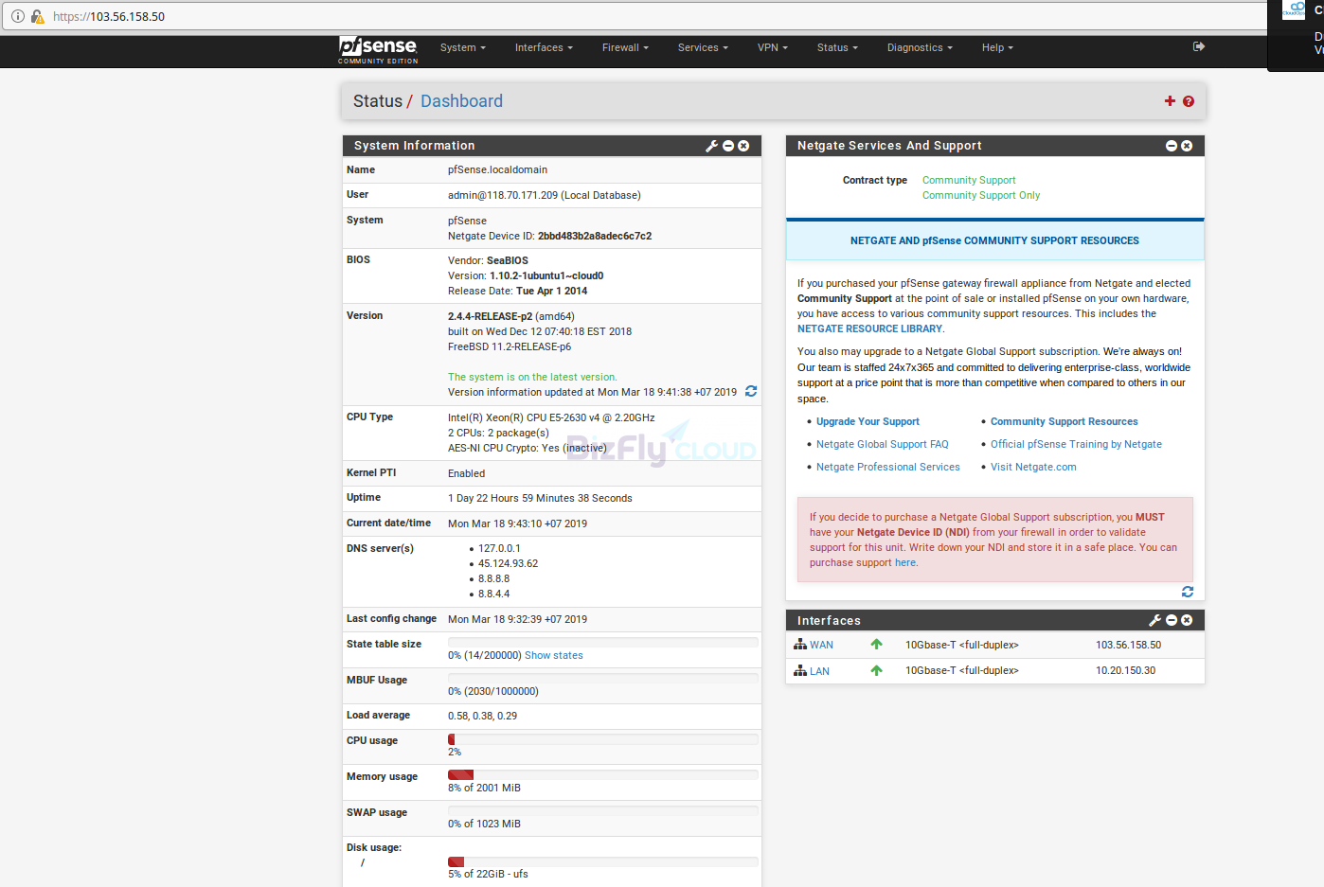The width and height of the screenshot is (1324, 887).
Task: Open the Help menu
Action: [x=997, y=47]
